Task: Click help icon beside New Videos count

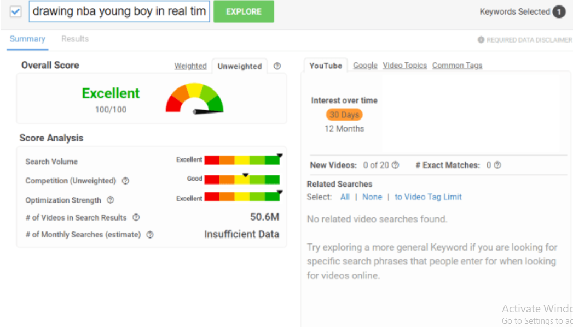Action: tap(395, 165)
